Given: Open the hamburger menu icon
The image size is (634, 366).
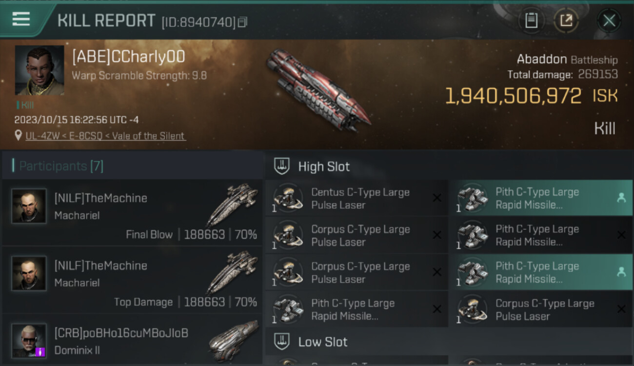Looking at the screenshot, I should point(21,20).
